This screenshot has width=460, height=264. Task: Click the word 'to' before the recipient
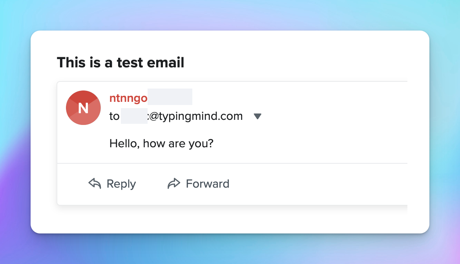click(115, 116)
